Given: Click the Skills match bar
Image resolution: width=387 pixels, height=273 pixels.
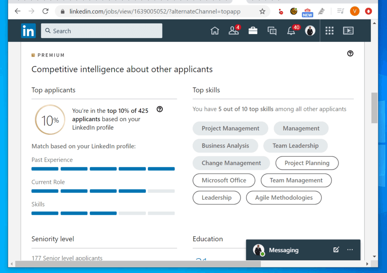Looking at the screenshot, I should coord(103,213).
